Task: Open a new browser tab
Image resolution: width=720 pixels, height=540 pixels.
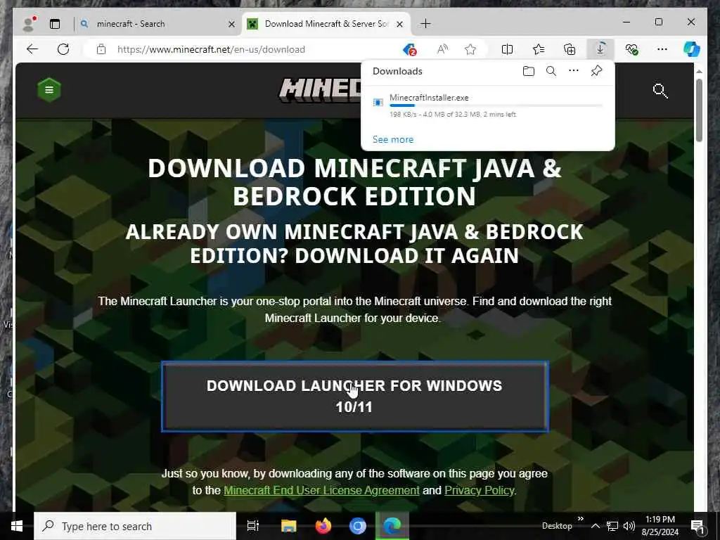Action: point(425,23)
